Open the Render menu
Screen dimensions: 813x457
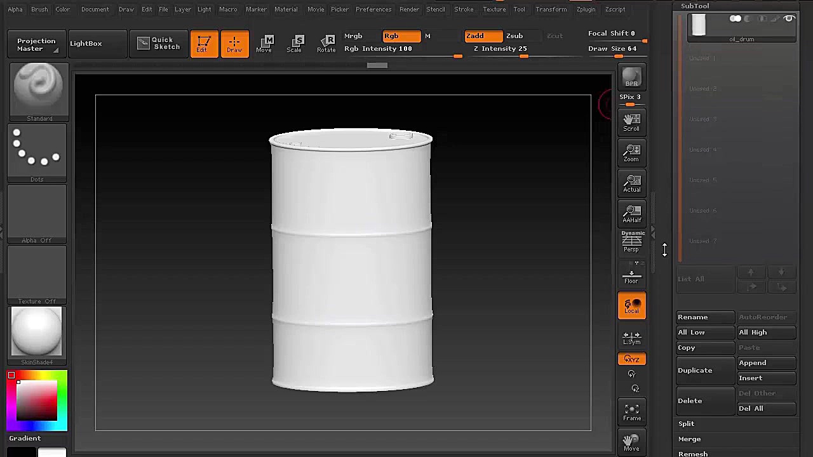click(409, 9)
